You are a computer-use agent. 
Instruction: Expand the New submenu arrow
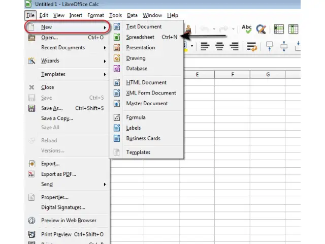[x=105, y=27]
